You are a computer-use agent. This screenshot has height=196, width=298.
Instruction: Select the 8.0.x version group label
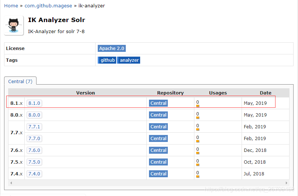16,115
